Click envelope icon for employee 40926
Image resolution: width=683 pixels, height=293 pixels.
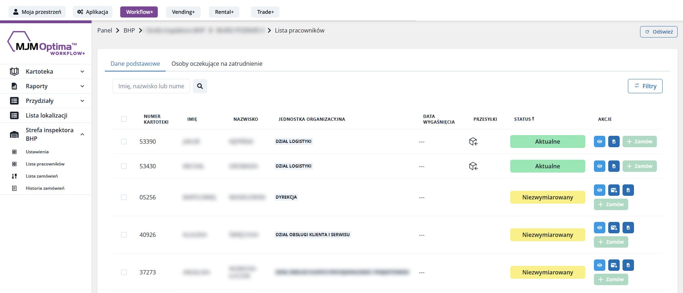614,228
